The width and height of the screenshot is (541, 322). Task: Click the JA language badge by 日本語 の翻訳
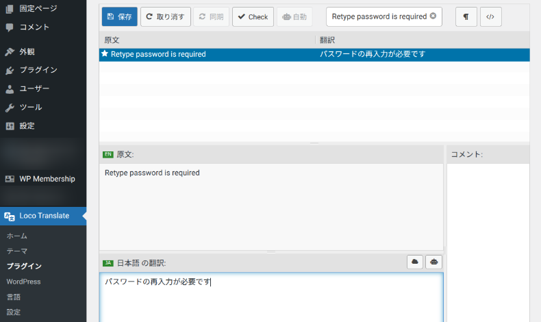(108, 263)
